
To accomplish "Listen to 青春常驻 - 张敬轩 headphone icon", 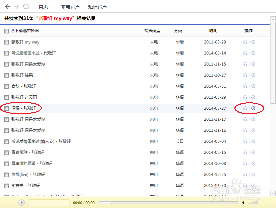I will (x=245, y=152).
